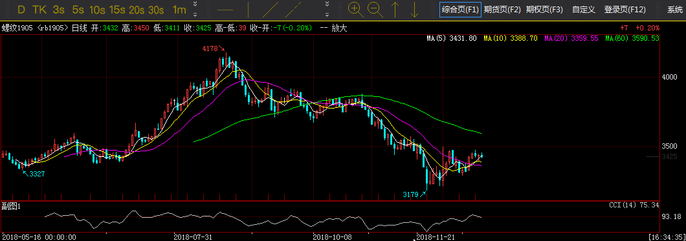Click the 4000 price axis label
Image resolution: width=686 pixels, height=241 pixels.
[669, 77]
